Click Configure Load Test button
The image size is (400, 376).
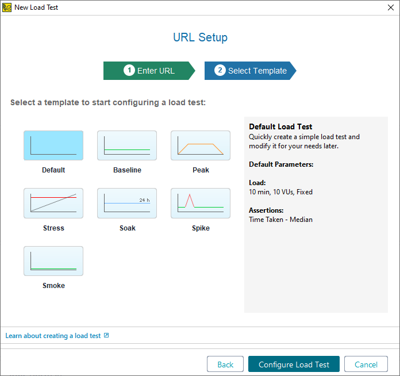point(294,365)
